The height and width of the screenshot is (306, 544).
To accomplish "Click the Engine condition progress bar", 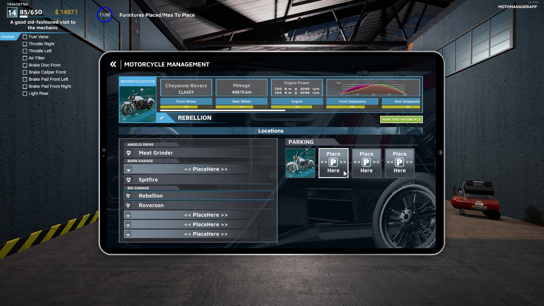I will (x=296, y=107).
